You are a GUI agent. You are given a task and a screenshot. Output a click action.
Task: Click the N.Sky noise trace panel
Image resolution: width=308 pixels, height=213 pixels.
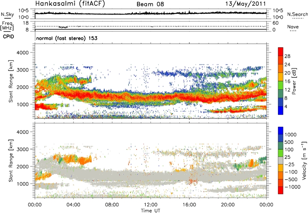point(151,14)
